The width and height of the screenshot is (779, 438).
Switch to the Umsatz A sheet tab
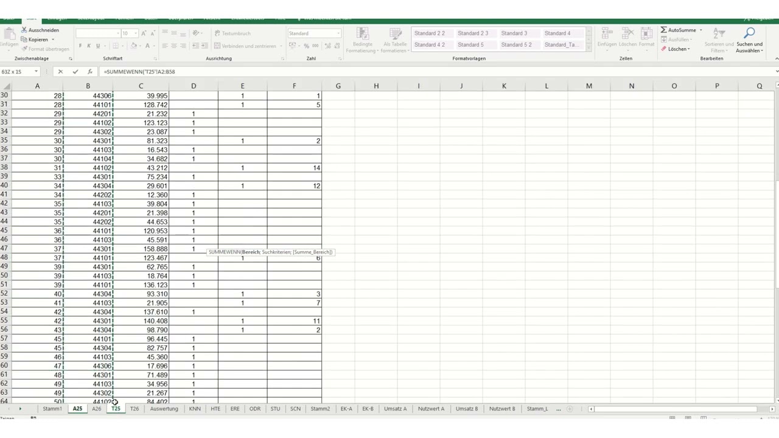pos(395,409)
